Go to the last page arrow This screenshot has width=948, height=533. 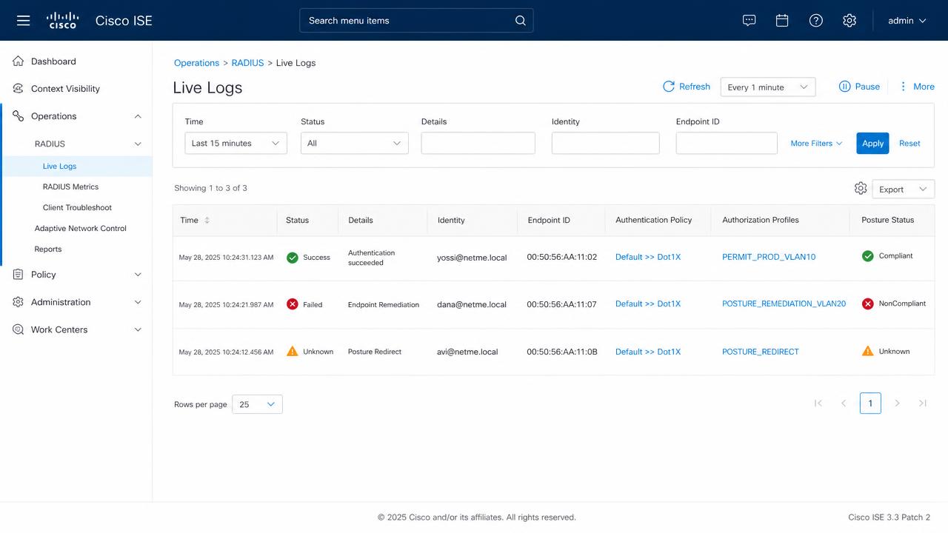tap(922, 403)
